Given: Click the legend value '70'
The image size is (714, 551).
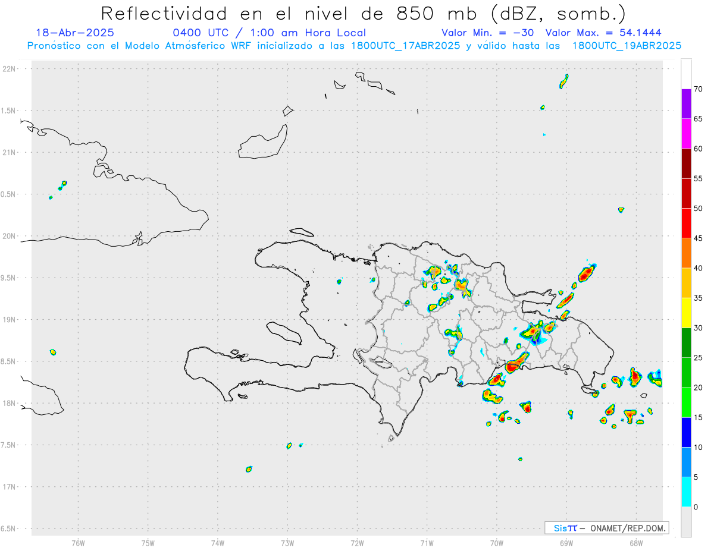Looking at the screenshot, I should pos(698,89).
